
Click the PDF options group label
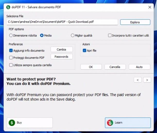tap(16, 29)
